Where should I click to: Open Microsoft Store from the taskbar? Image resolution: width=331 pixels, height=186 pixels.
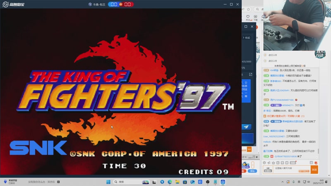pos(185,182)
